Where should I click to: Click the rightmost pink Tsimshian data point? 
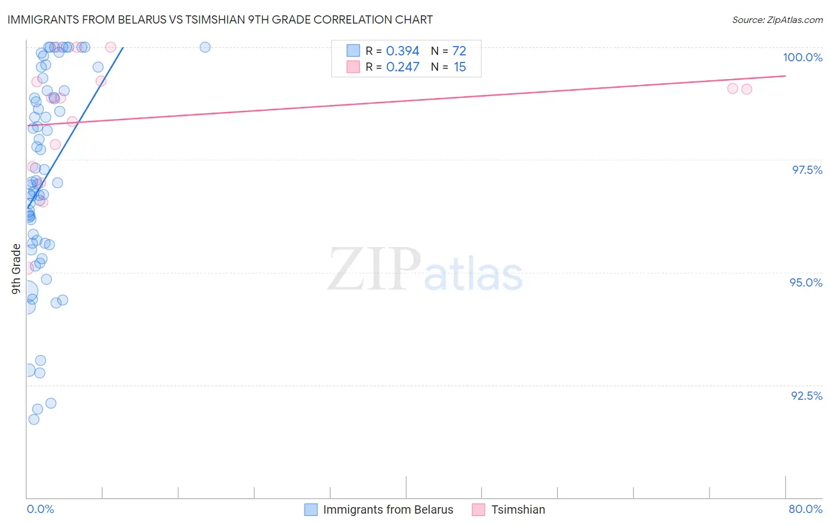pos(747,89)
